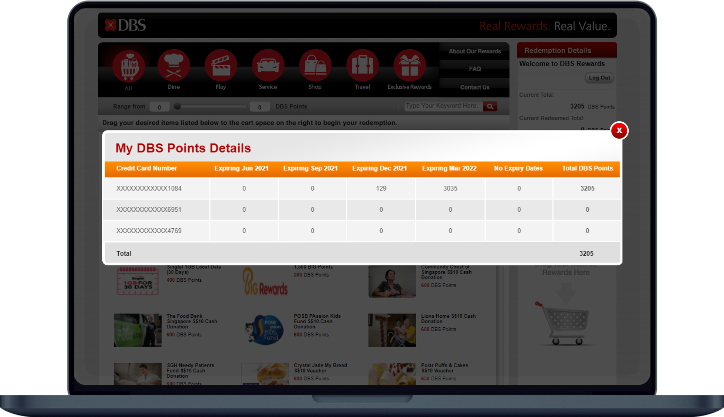The width and height of the screenshot is (724, 417).
Task: Open The Food Bank Singapore S$10 Cash Donation
Action: click(192, 321)
